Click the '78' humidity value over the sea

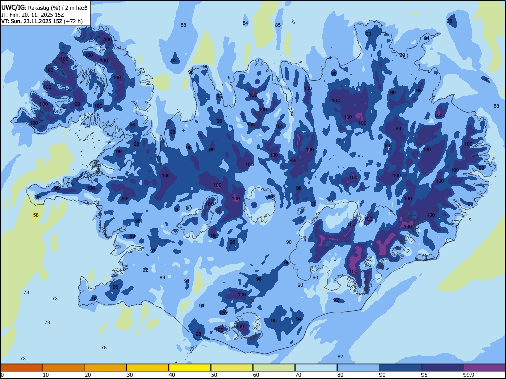[104, 348]
